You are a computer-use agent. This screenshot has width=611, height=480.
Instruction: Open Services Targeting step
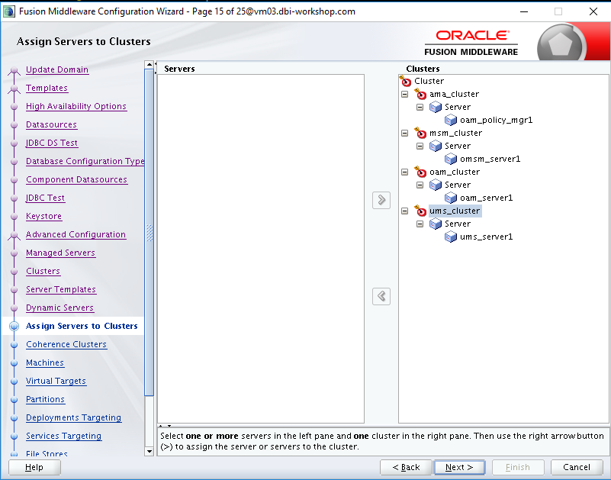(x=63, y=437)
